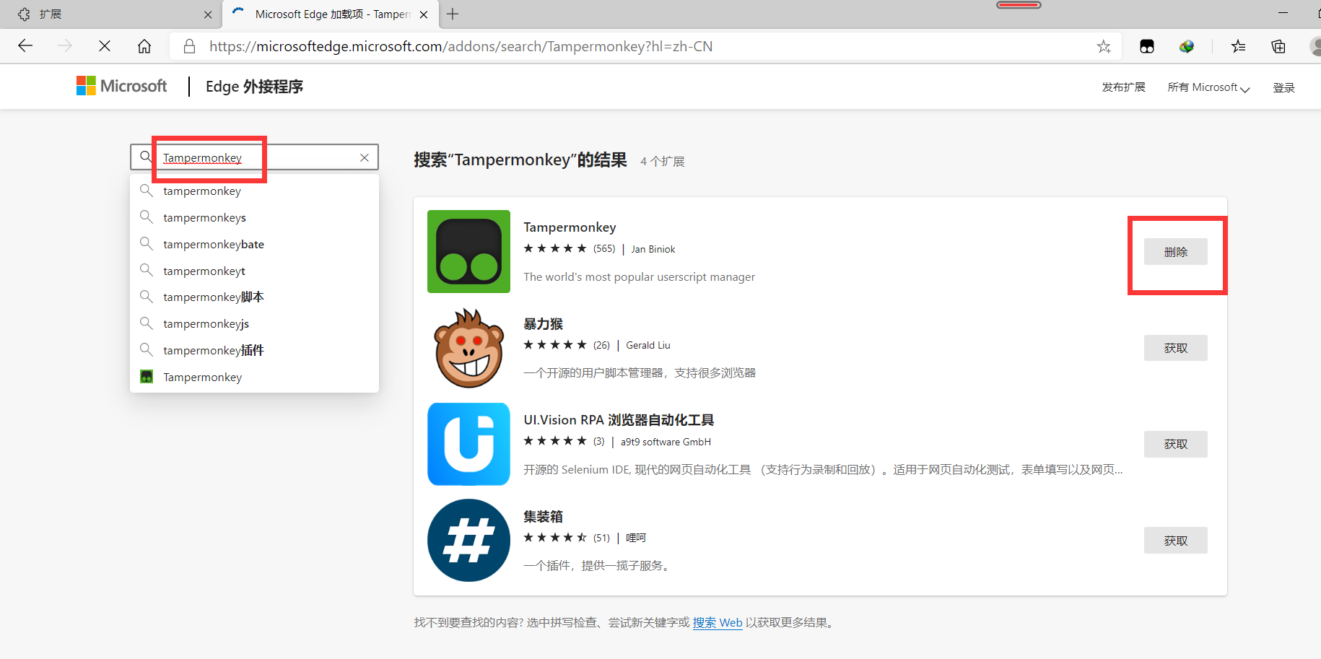Stop loading the page
The height and width of the screenshot is (659, 1321).
coord(105,46)
